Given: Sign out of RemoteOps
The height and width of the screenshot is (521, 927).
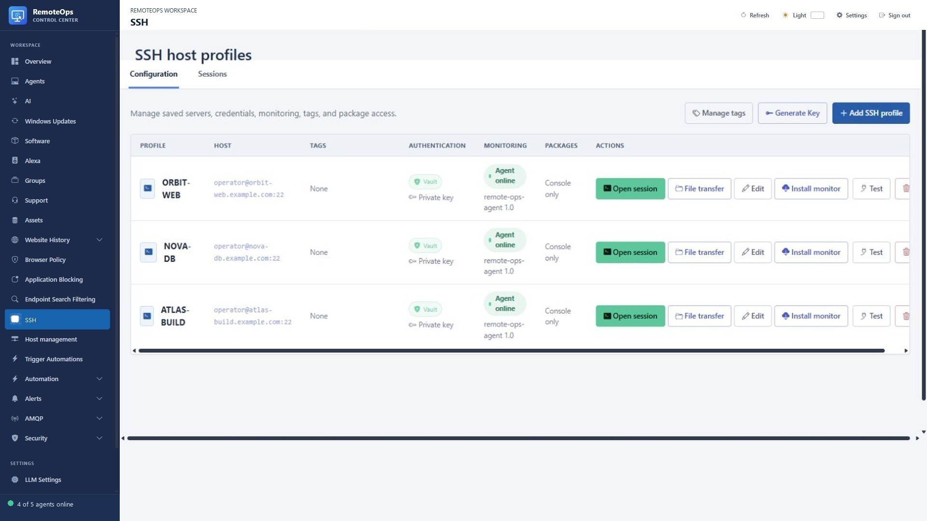Looking at the screenshot, I should [x=895, y=15].
